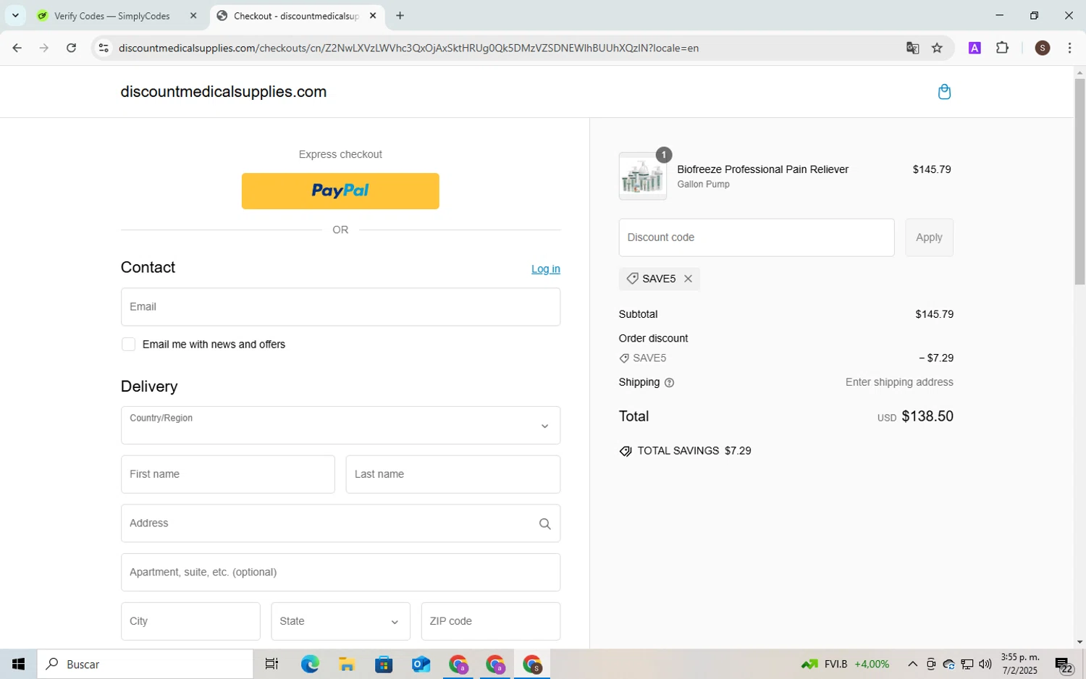Click the scrollbar down arrow
Screen dimensions: 1086x679
(x=1079, y=642)
